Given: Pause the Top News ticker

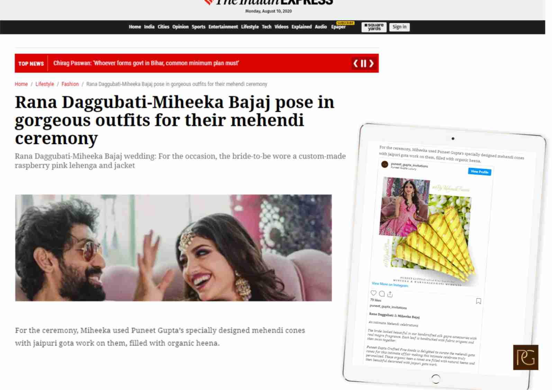Looking at the screenshot, I should [363, 63].
